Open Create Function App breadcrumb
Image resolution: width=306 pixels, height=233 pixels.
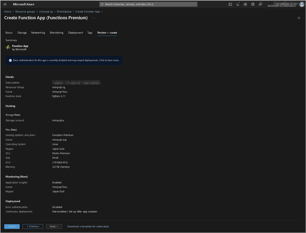click(x=87, y=12)
